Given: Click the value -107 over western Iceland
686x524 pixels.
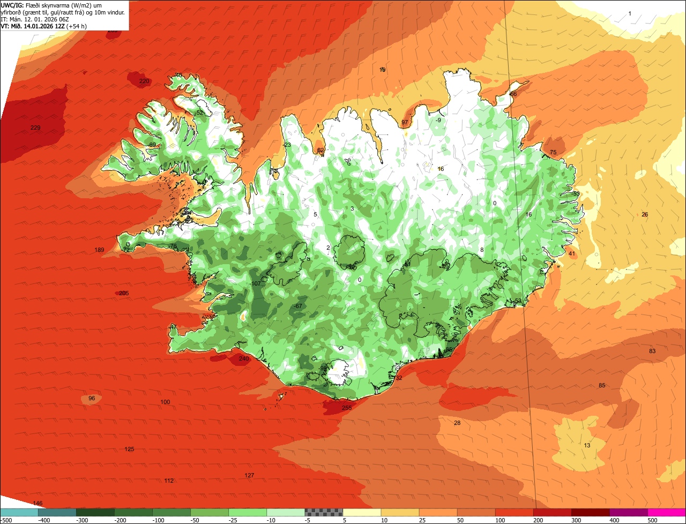Looking at the screenshot, I should point(255,283).
